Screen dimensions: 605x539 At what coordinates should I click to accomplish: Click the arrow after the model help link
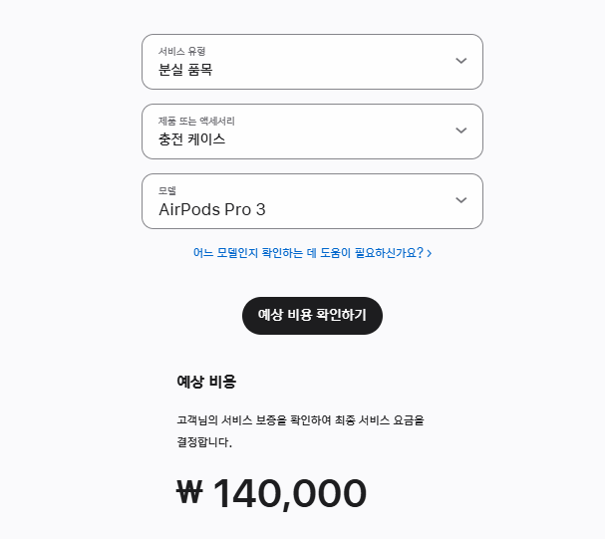(x=429, y=253)
